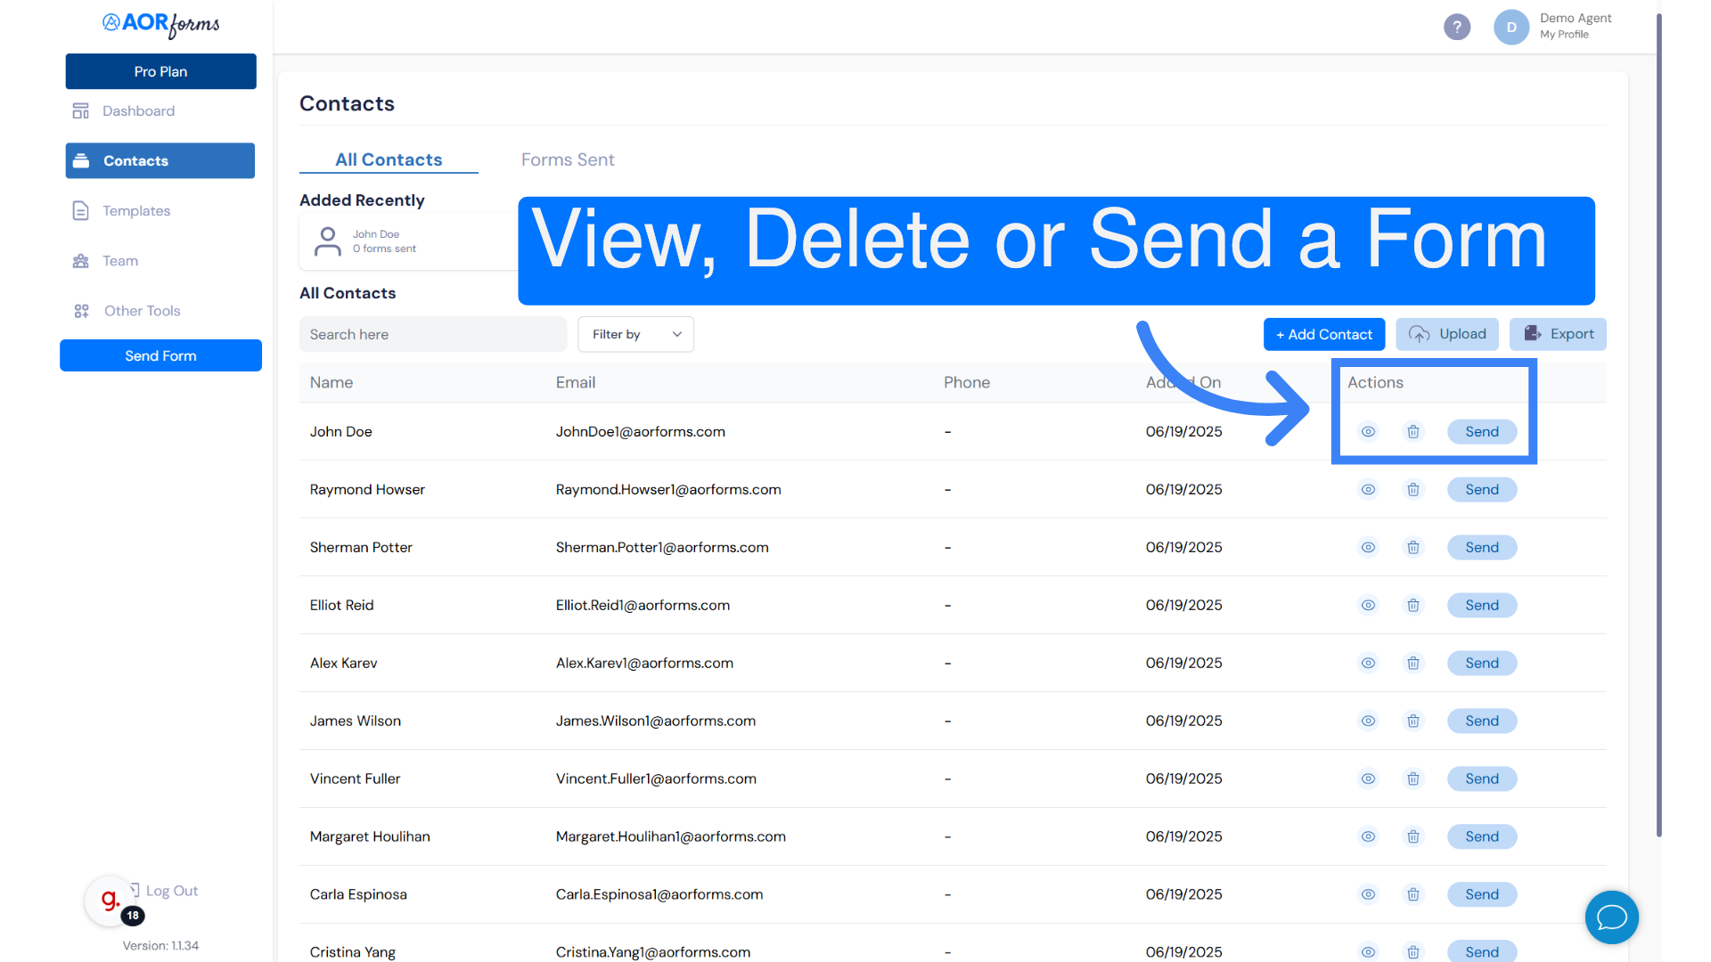Image resolution: width=1711 pixels, height=962 pixels.
Task: Expand the Filter by dropdown
Action: [635, 334]
